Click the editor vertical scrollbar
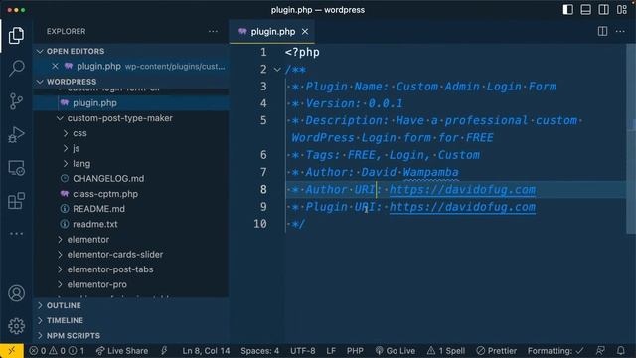This screenshot has width=636, height=358. [631, 138]
